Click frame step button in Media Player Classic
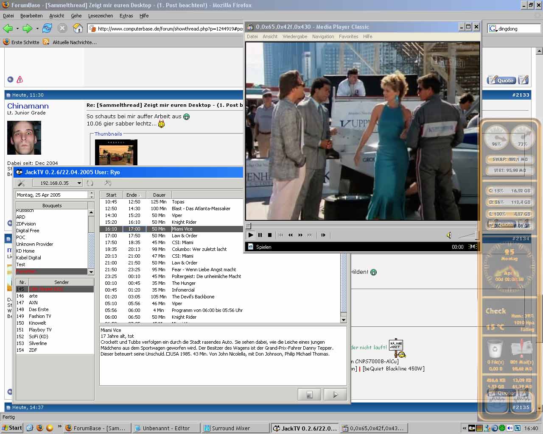The width and height of the screenshot is (543, 434). [323, 235]
